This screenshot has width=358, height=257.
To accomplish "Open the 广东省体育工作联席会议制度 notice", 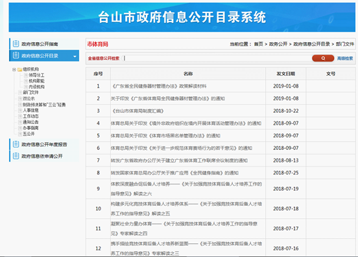I will tap(179, 160).
